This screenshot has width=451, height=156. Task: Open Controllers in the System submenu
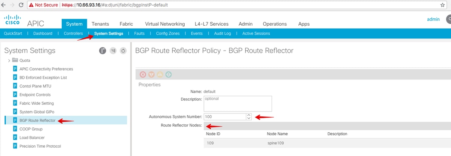pos(73,34)
